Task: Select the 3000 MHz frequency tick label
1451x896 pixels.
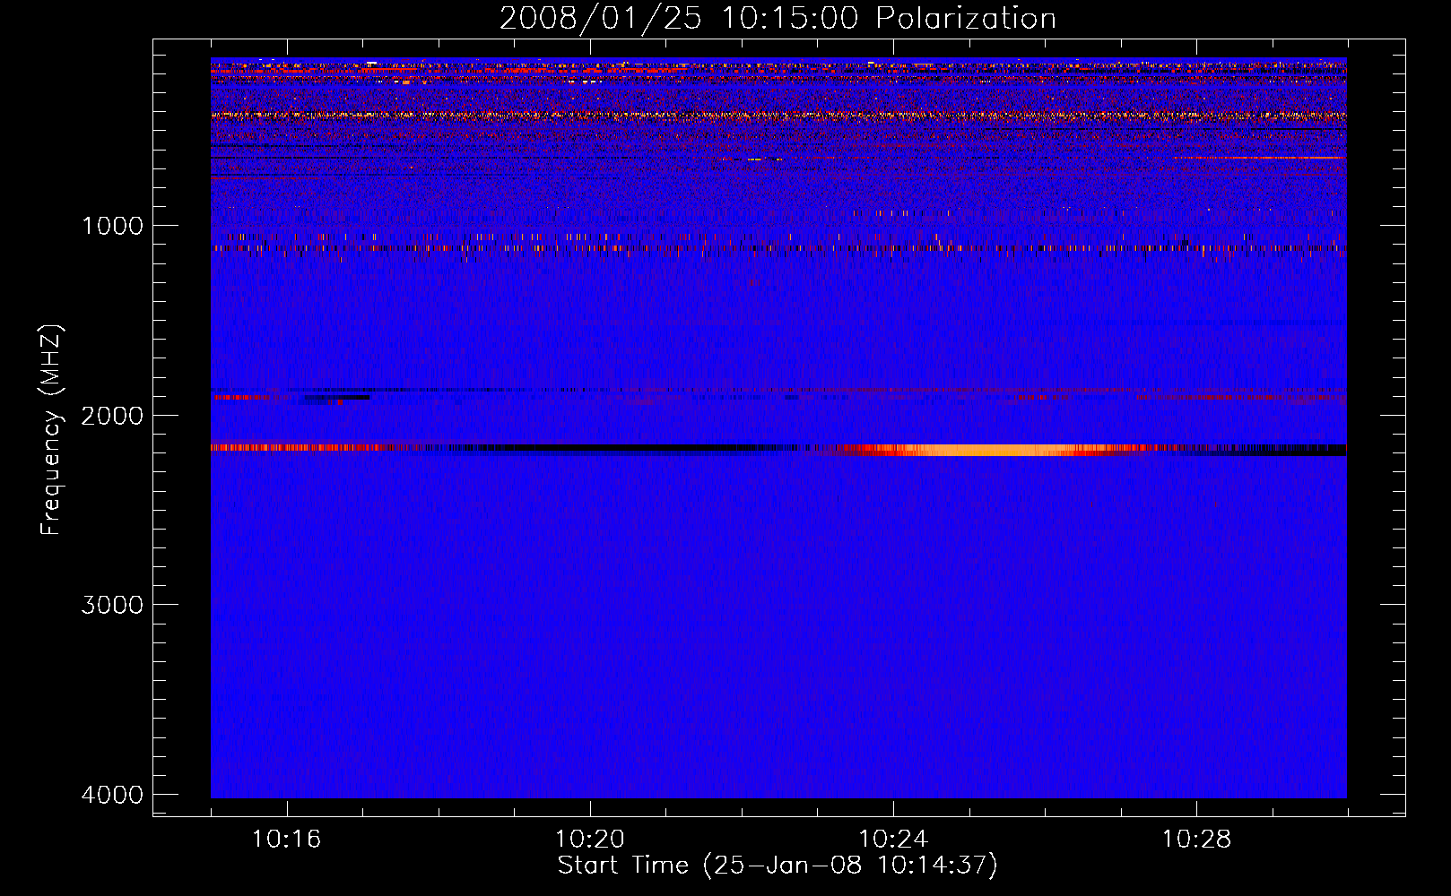Action: [x=112, y=605]
